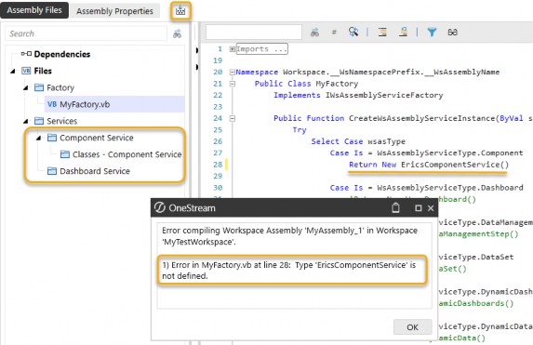The height and width of the screenshot is (345, 533).
Task: Click folder icon of Dashboard Service
Action: coord(52,171)
